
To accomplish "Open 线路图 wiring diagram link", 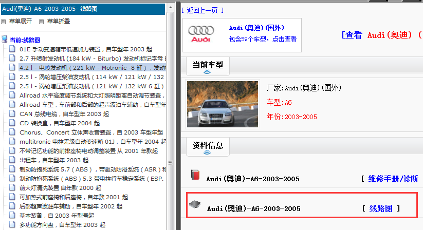I will (x=381, y=208).
